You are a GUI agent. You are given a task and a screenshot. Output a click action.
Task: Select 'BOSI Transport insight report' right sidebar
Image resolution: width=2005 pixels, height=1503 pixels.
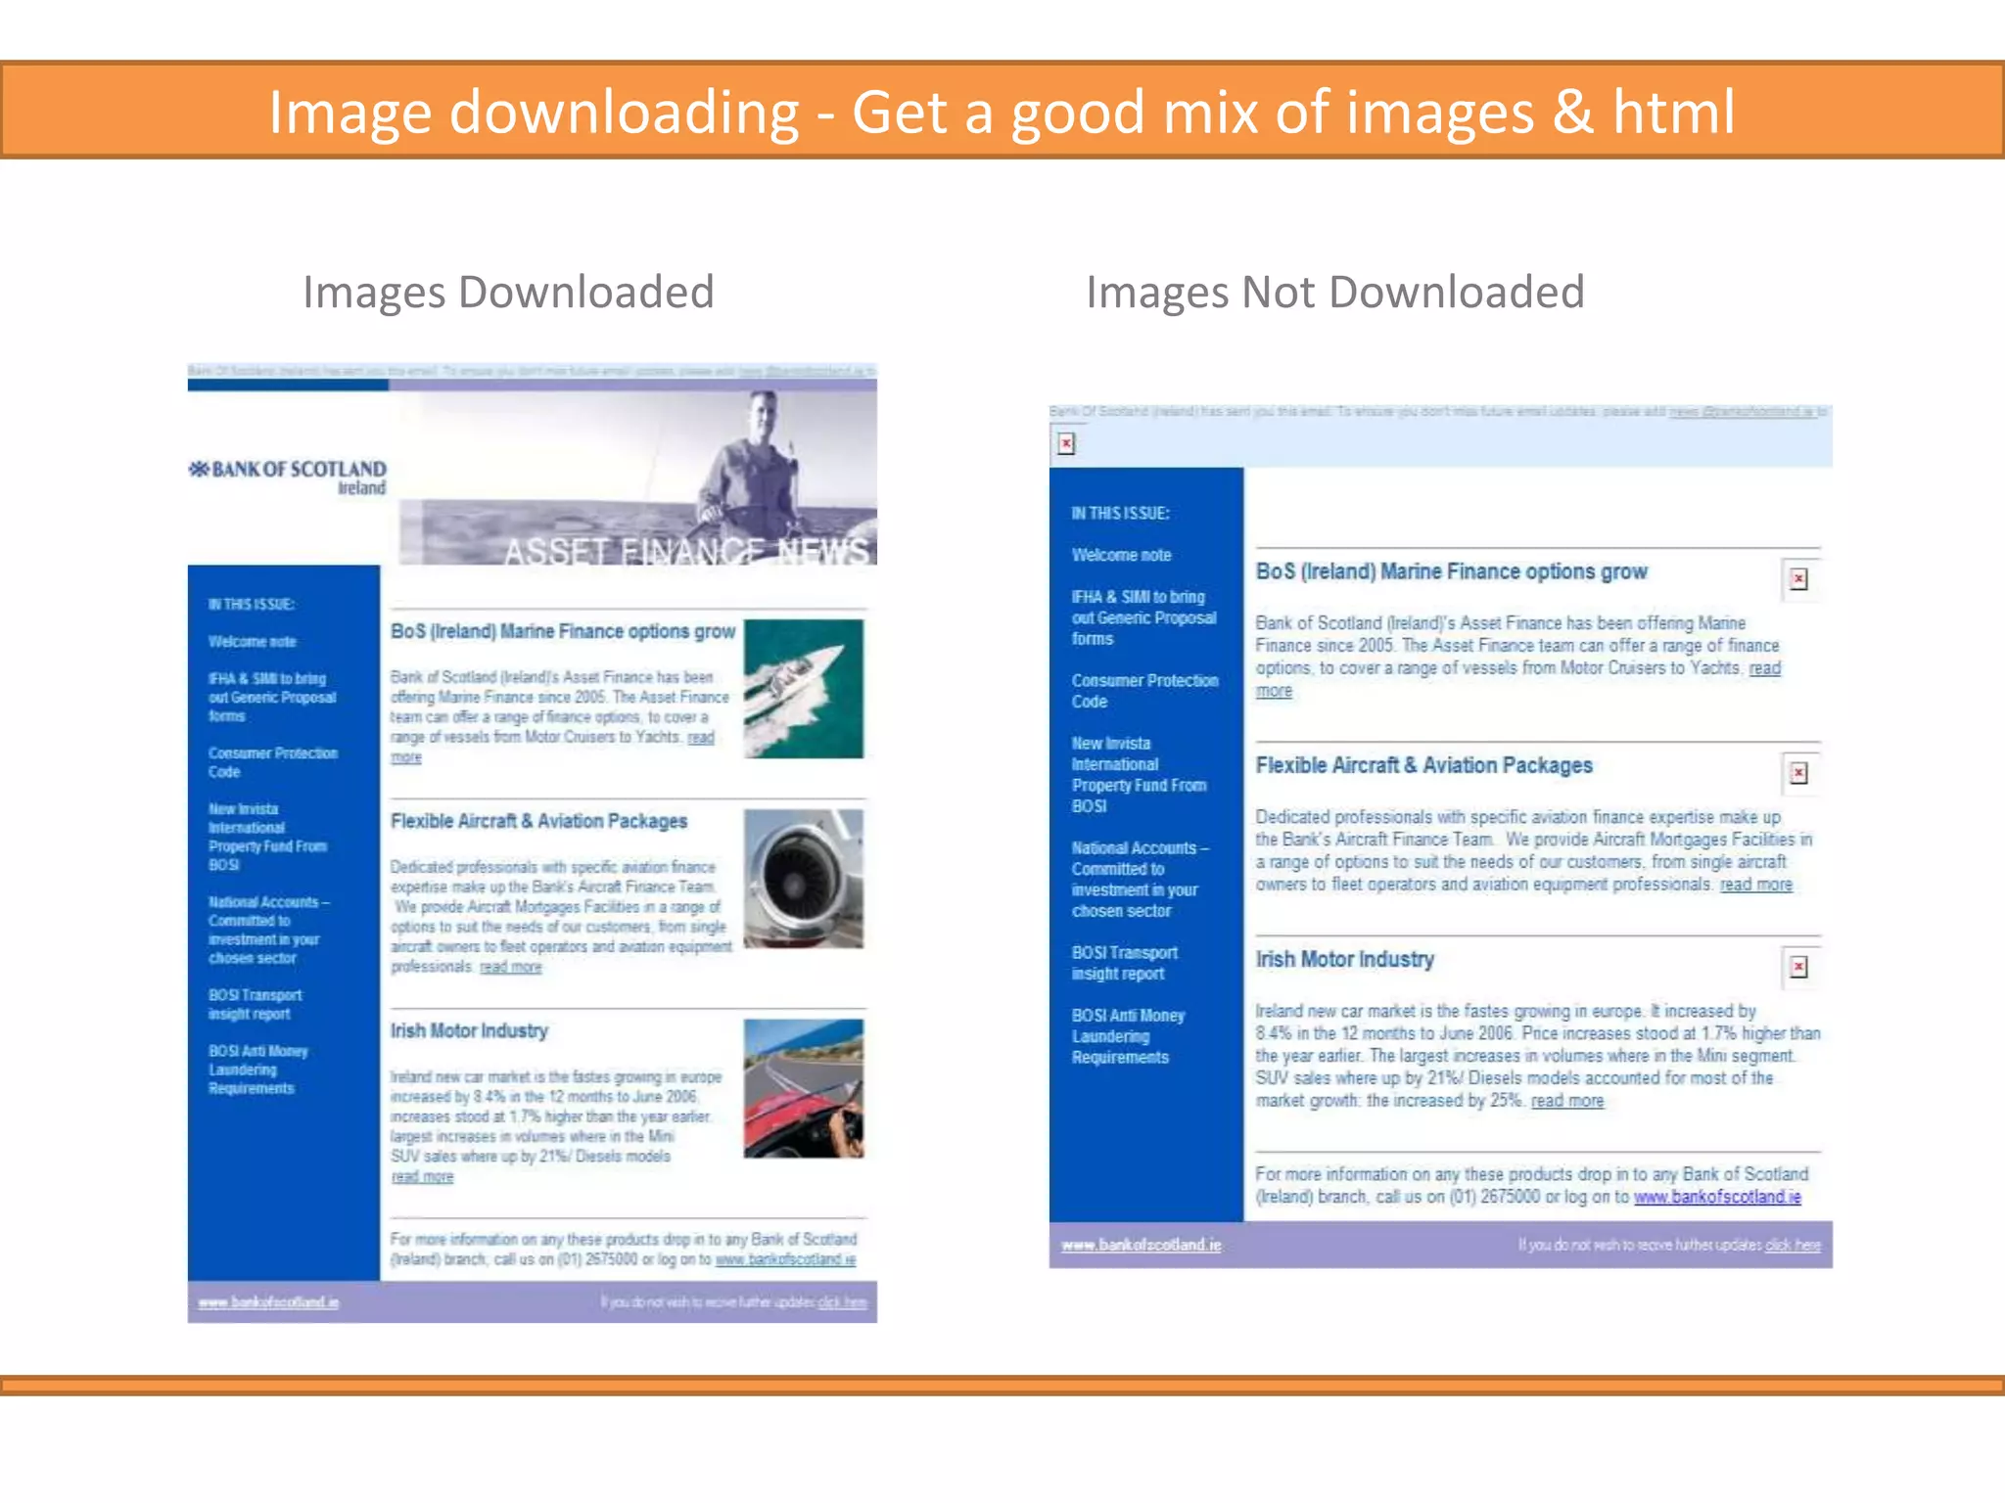1124,963
